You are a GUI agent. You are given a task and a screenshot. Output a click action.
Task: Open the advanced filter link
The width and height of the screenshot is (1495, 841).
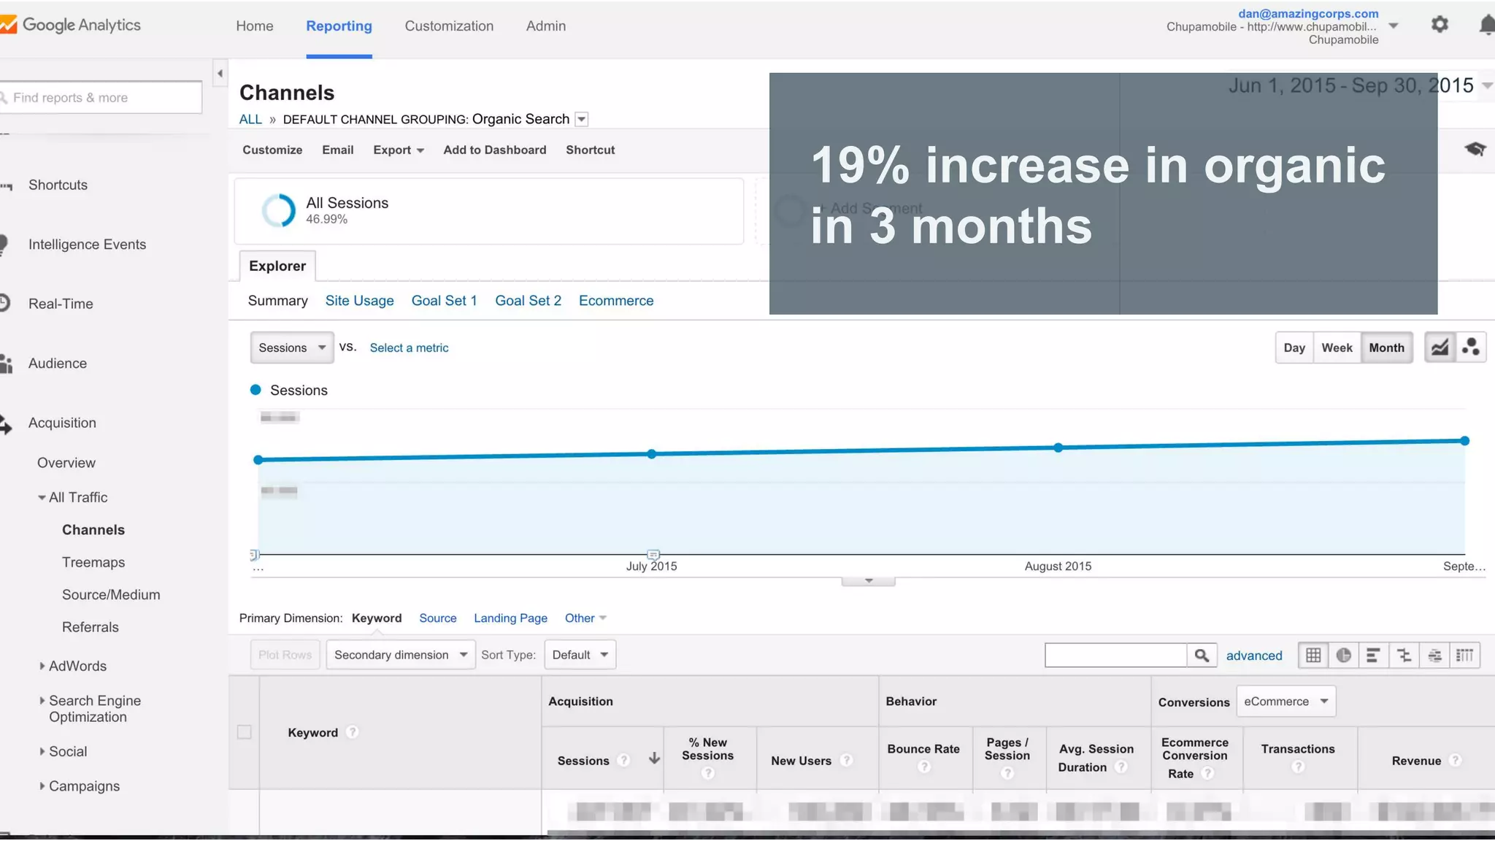click(1254, 656)
